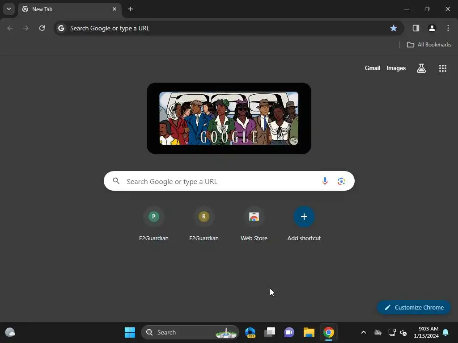The image size is (458, 343).
Task: Open the Chrome side panel
Action: [416, 28]
